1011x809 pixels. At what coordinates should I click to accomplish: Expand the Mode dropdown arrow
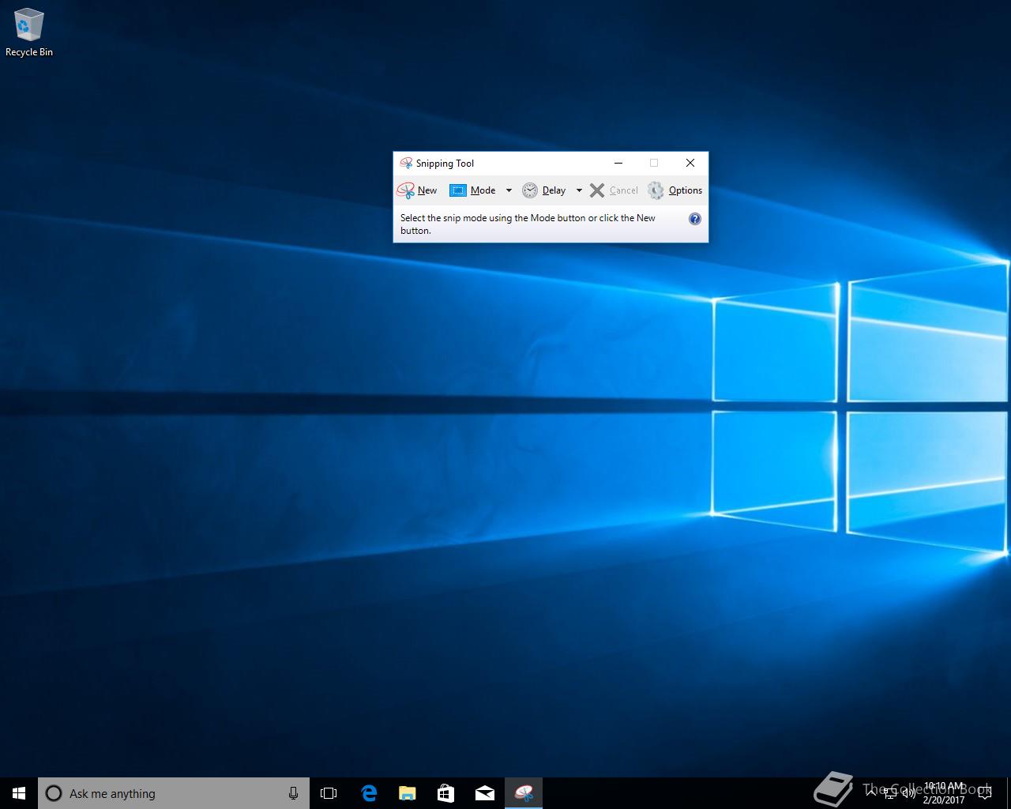tap(509, 190)
